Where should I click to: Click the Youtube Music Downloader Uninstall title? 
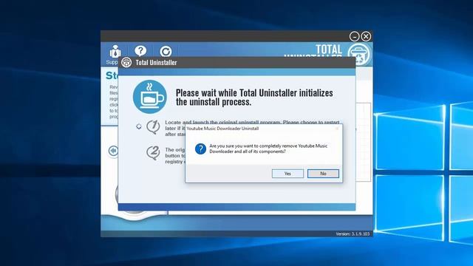coord(222,129)
